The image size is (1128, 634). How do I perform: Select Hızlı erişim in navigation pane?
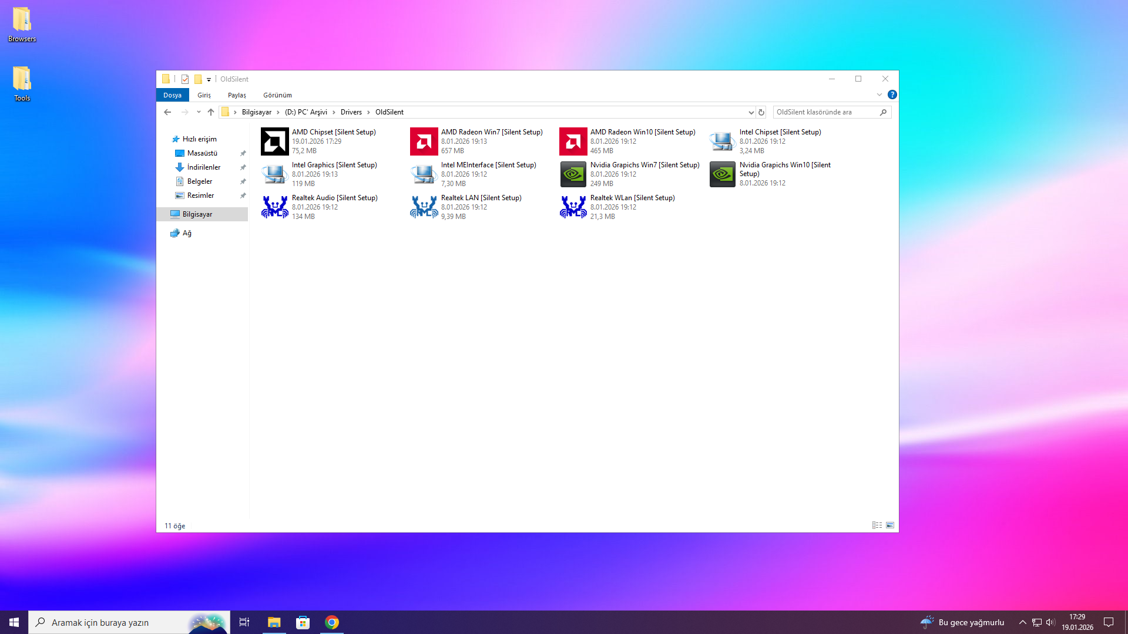[x=199, y=139]
